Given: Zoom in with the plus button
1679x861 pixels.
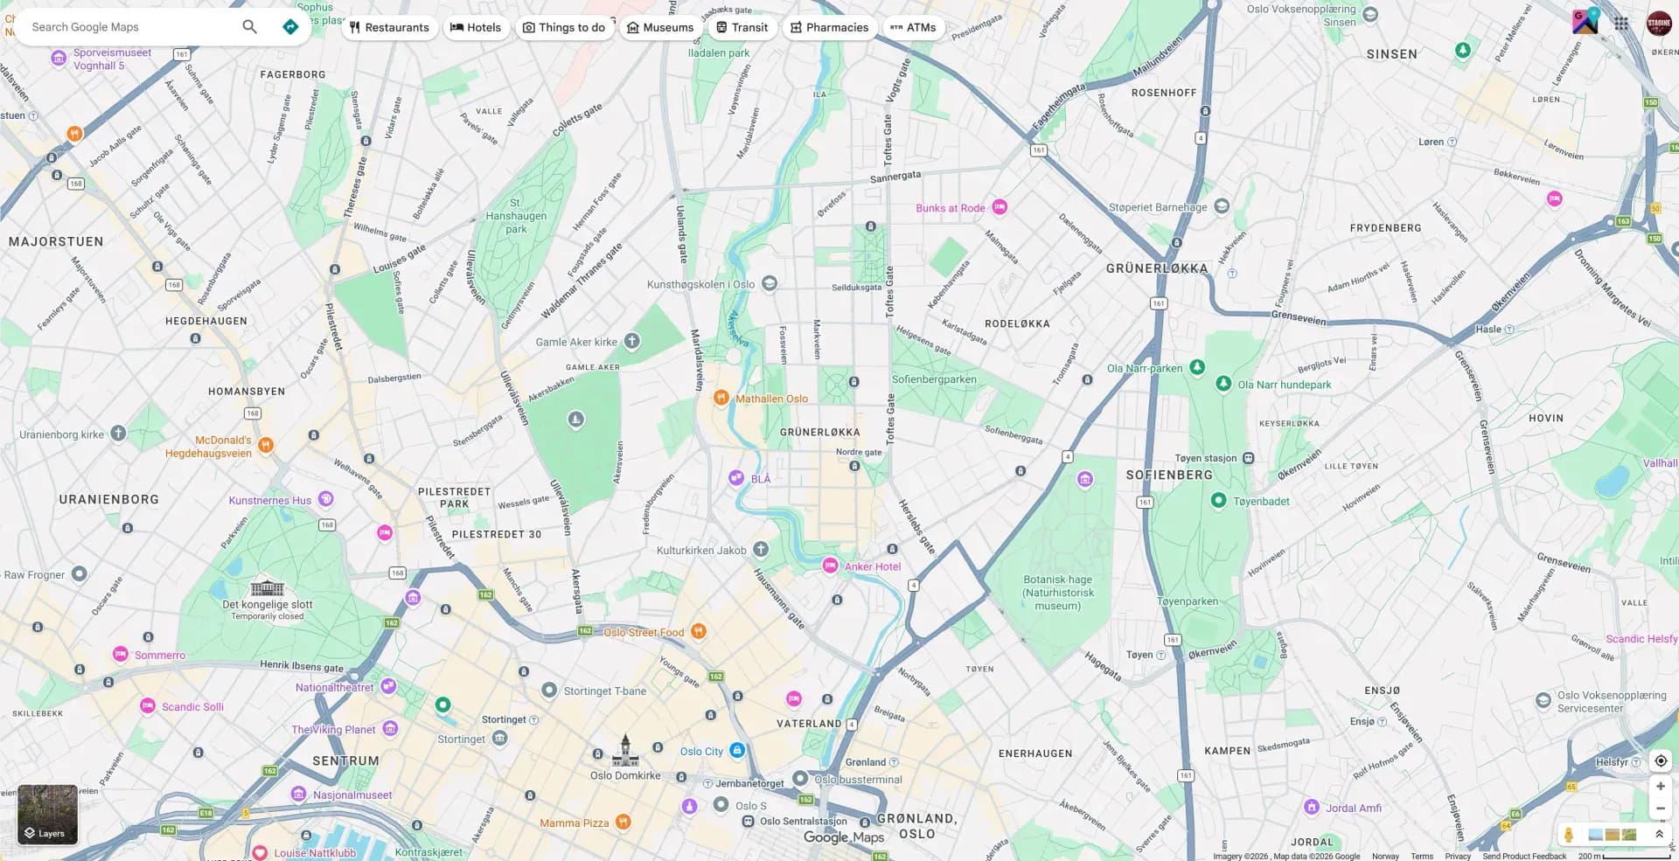Looking at the screenshot, I should pos(1660,786).
